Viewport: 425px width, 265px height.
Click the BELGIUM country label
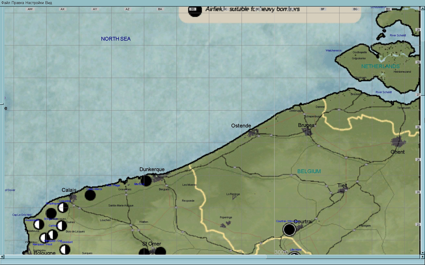(x=309, y=171)
